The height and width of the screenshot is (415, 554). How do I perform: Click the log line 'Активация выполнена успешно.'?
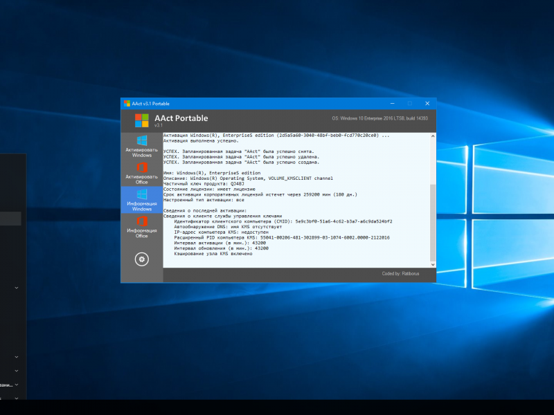coord(201,141)
